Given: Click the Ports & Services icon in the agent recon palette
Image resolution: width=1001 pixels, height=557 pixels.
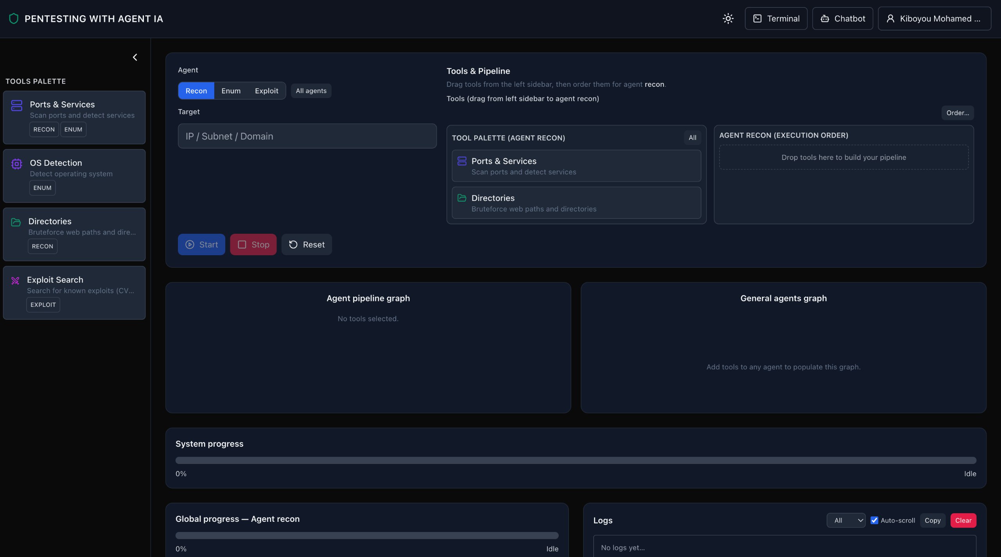Looking at the screenshot, I should point(462,161).
